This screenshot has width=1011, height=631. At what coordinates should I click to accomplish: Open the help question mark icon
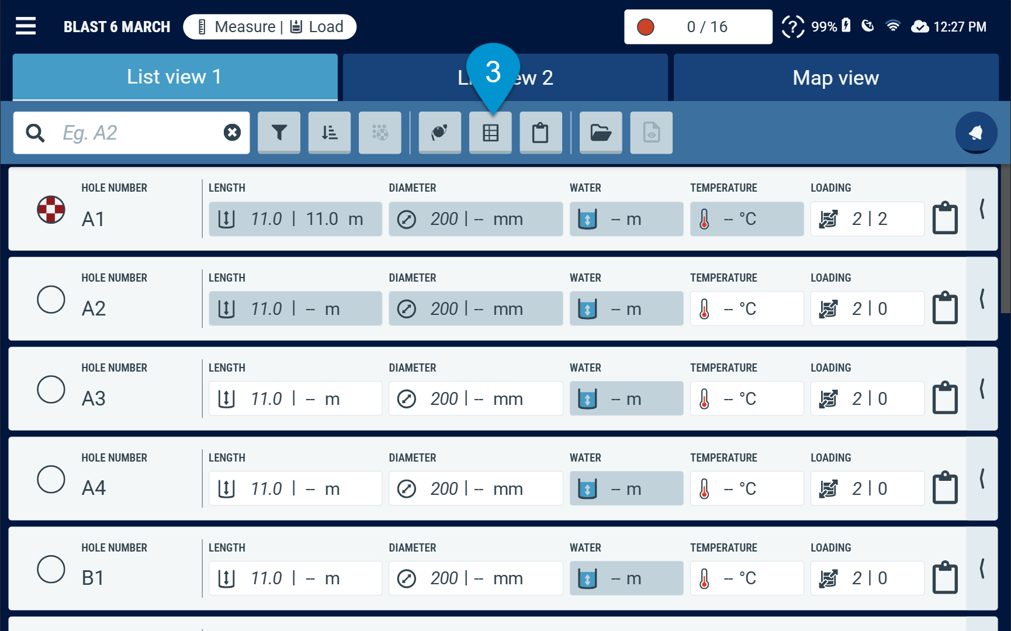(793, 26)
